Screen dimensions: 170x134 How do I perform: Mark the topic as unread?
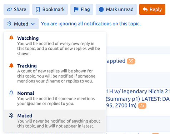point(116,9)
